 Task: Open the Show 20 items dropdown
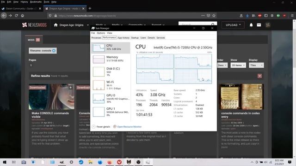[x=238, y=65]
